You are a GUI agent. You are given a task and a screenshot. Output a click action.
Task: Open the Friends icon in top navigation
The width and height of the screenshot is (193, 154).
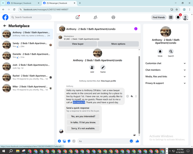pyautogui.click(x=95, y=17)
